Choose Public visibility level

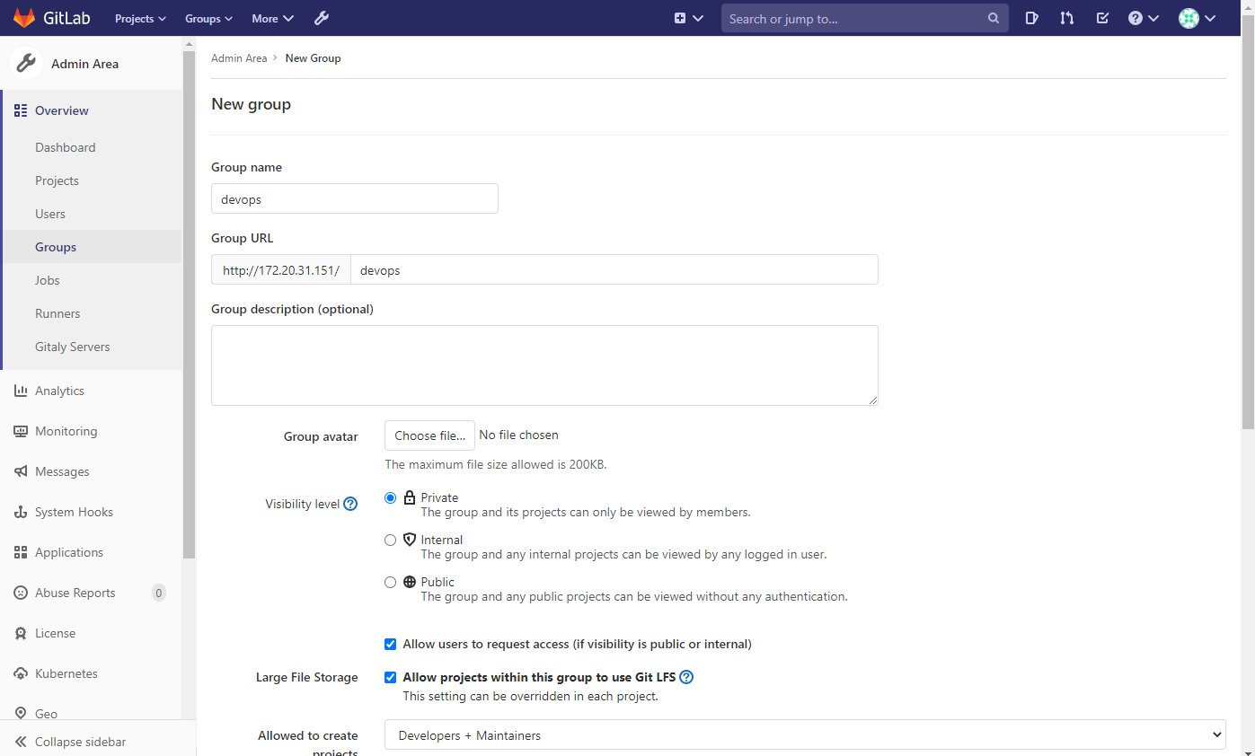[390, 582]
